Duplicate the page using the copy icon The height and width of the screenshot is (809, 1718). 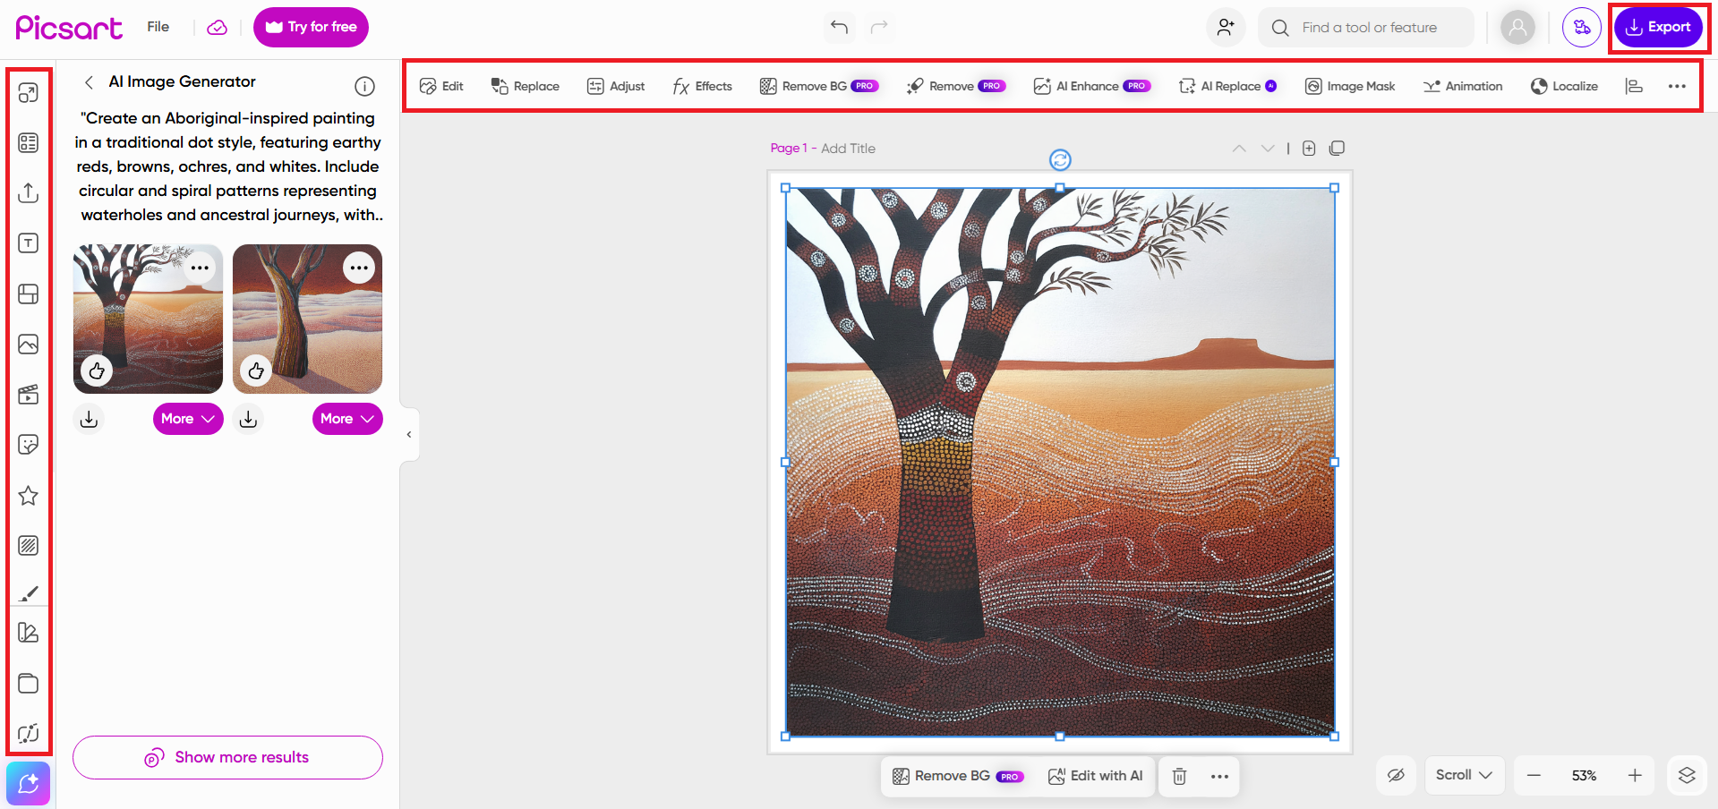(x=1338, y=149)
